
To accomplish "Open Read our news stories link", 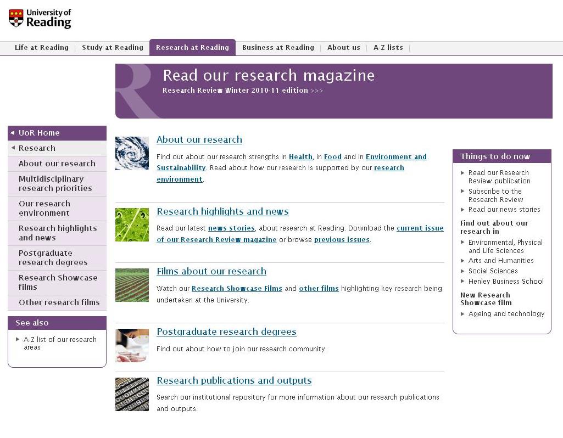I will point(504,210).
